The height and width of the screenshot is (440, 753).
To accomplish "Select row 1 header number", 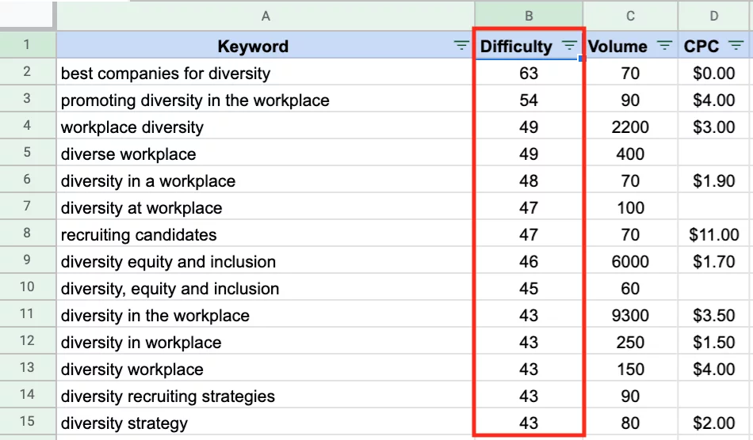I will point(27,46).
